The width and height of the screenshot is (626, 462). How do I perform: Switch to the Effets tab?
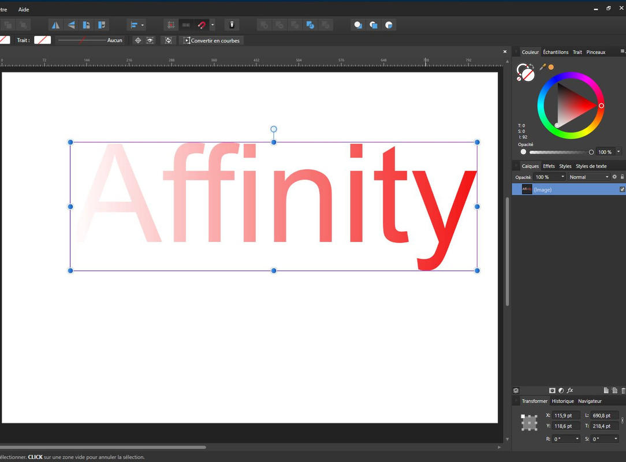(x=549, y=166)
